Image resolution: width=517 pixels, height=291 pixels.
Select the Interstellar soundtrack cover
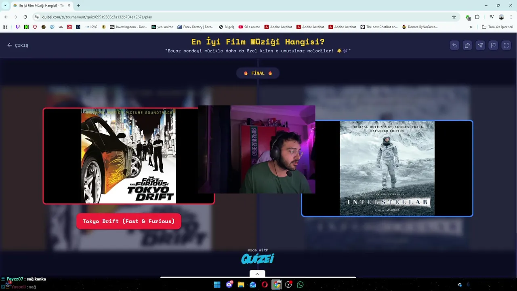(387, 168)
